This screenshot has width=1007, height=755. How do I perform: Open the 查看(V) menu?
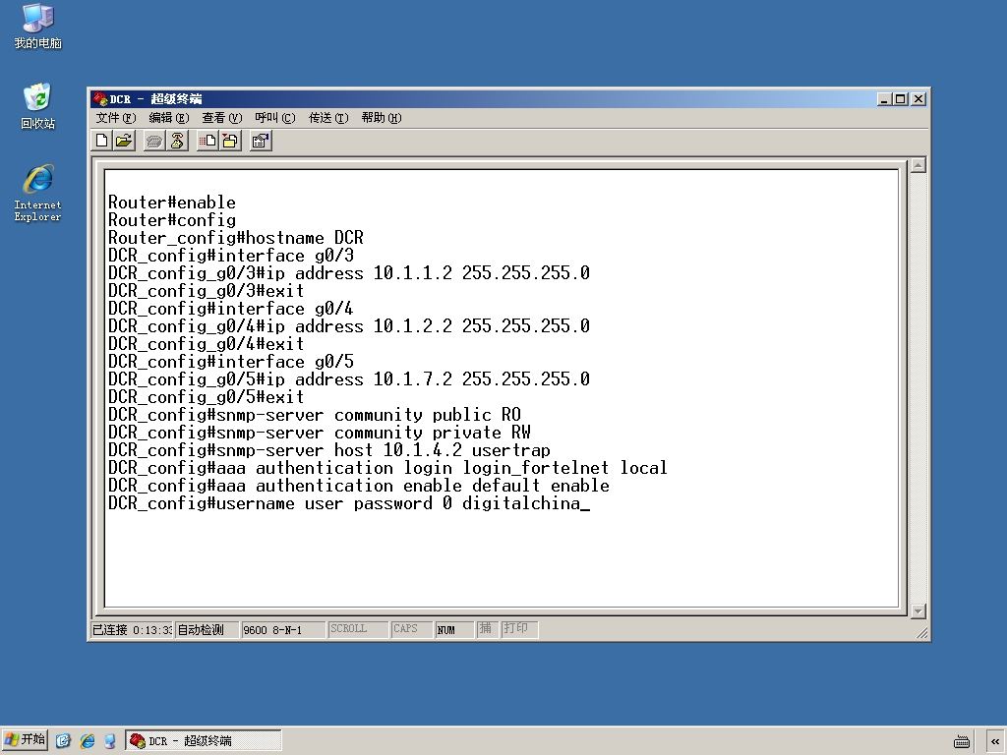(221, 118)
